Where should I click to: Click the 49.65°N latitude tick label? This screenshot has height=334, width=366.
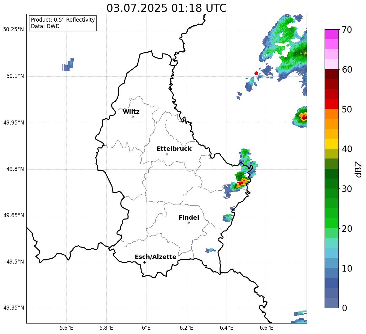click(14, 215)
